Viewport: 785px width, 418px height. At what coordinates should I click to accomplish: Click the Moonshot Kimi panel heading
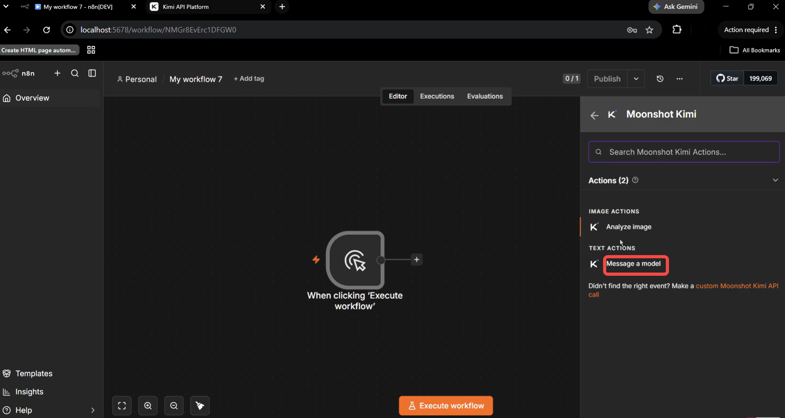661,114
